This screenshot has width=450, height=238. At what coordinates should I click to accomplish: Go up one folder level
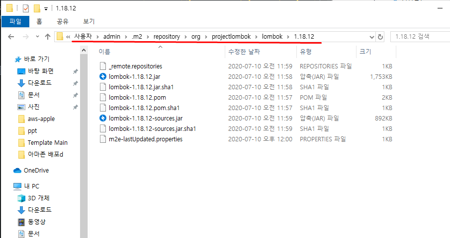click(48, 37)
